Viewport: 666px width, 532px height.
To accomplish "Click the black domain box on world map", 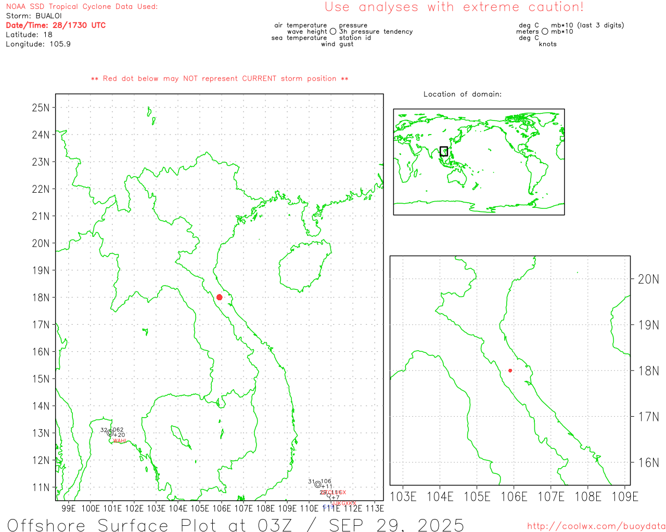I will (443, 151).
